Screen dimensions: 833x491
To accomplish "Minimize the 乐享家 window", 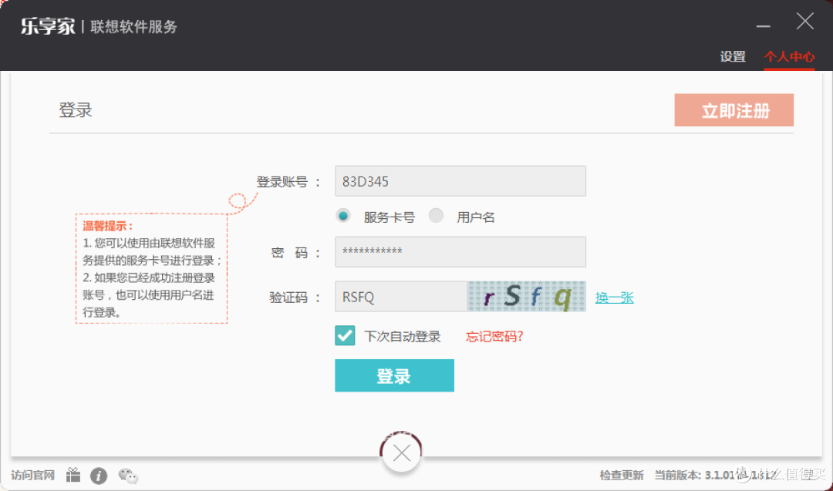I will 764,25.
